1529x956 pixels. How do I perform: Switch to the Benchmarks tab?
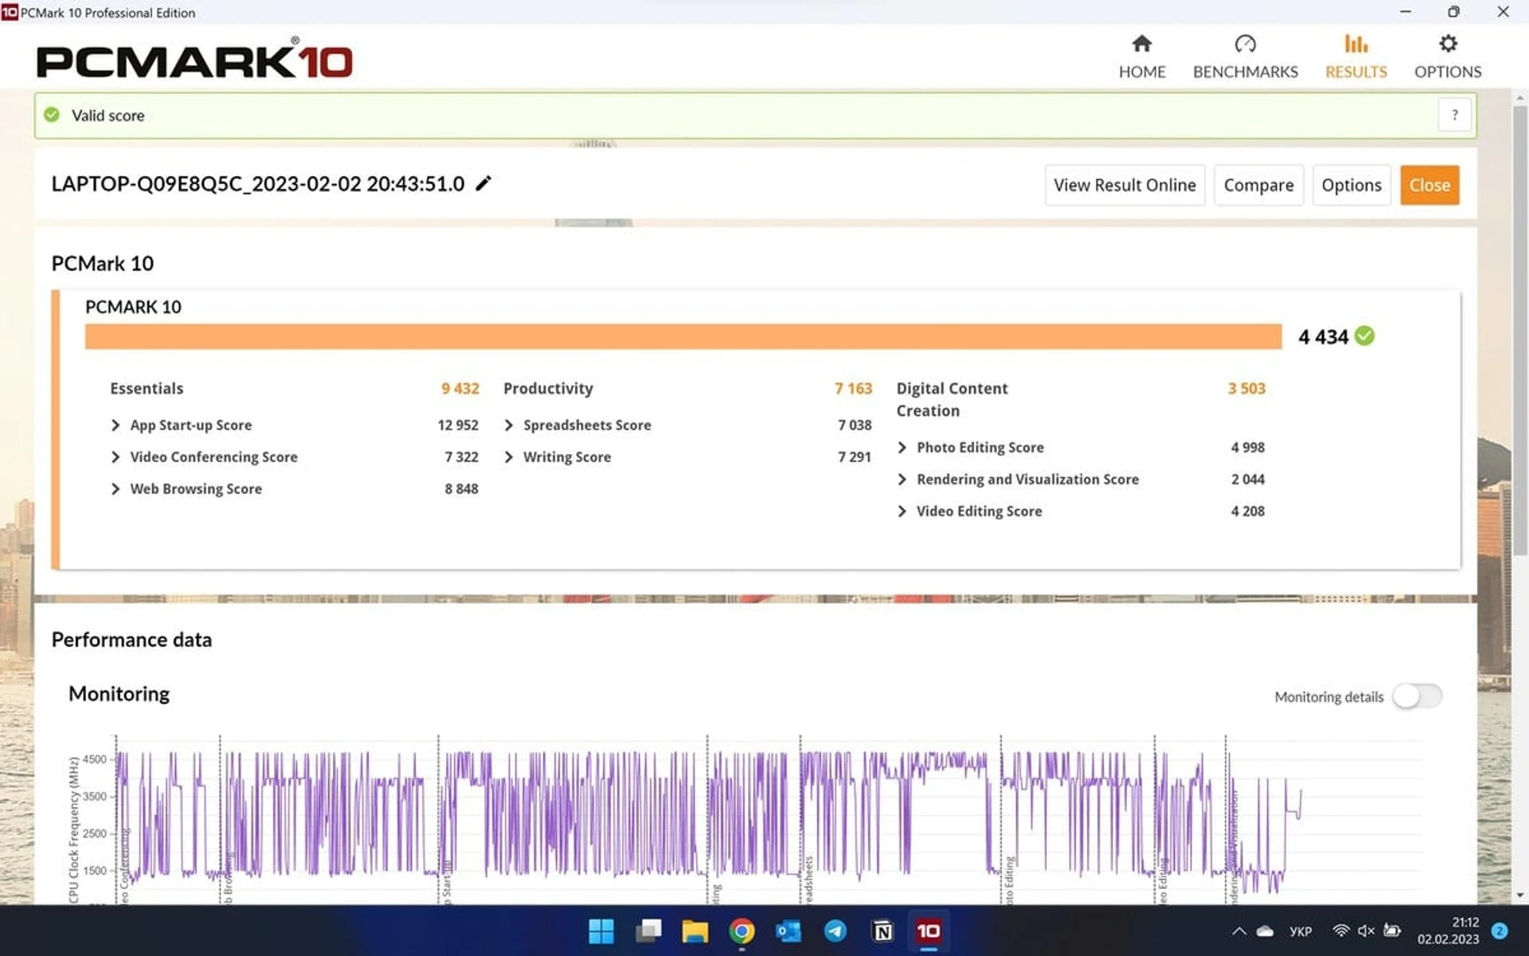click(1245, 57)
